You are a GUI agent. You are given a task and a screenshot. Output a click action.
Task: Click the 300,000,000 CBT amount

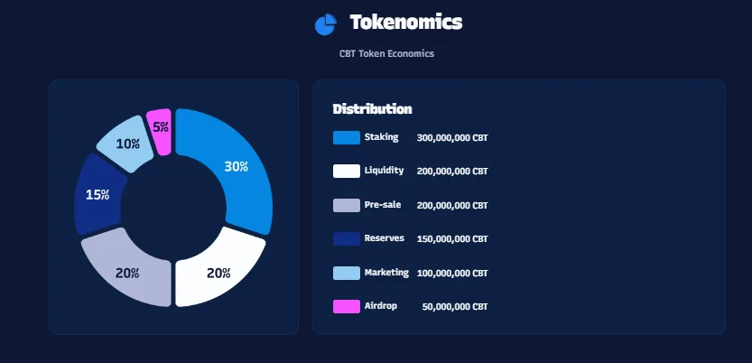pos(452,138)
